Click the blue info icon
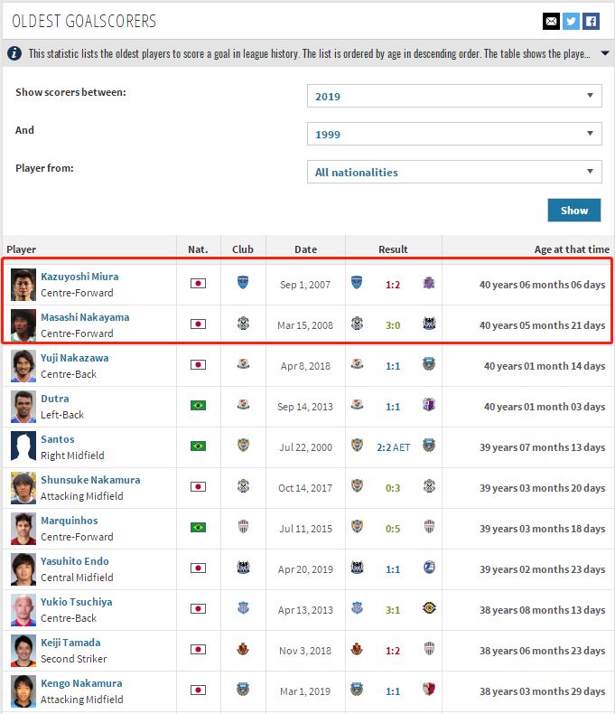The image size is (615, 714). pyautogui.click(x=14, y=53)
